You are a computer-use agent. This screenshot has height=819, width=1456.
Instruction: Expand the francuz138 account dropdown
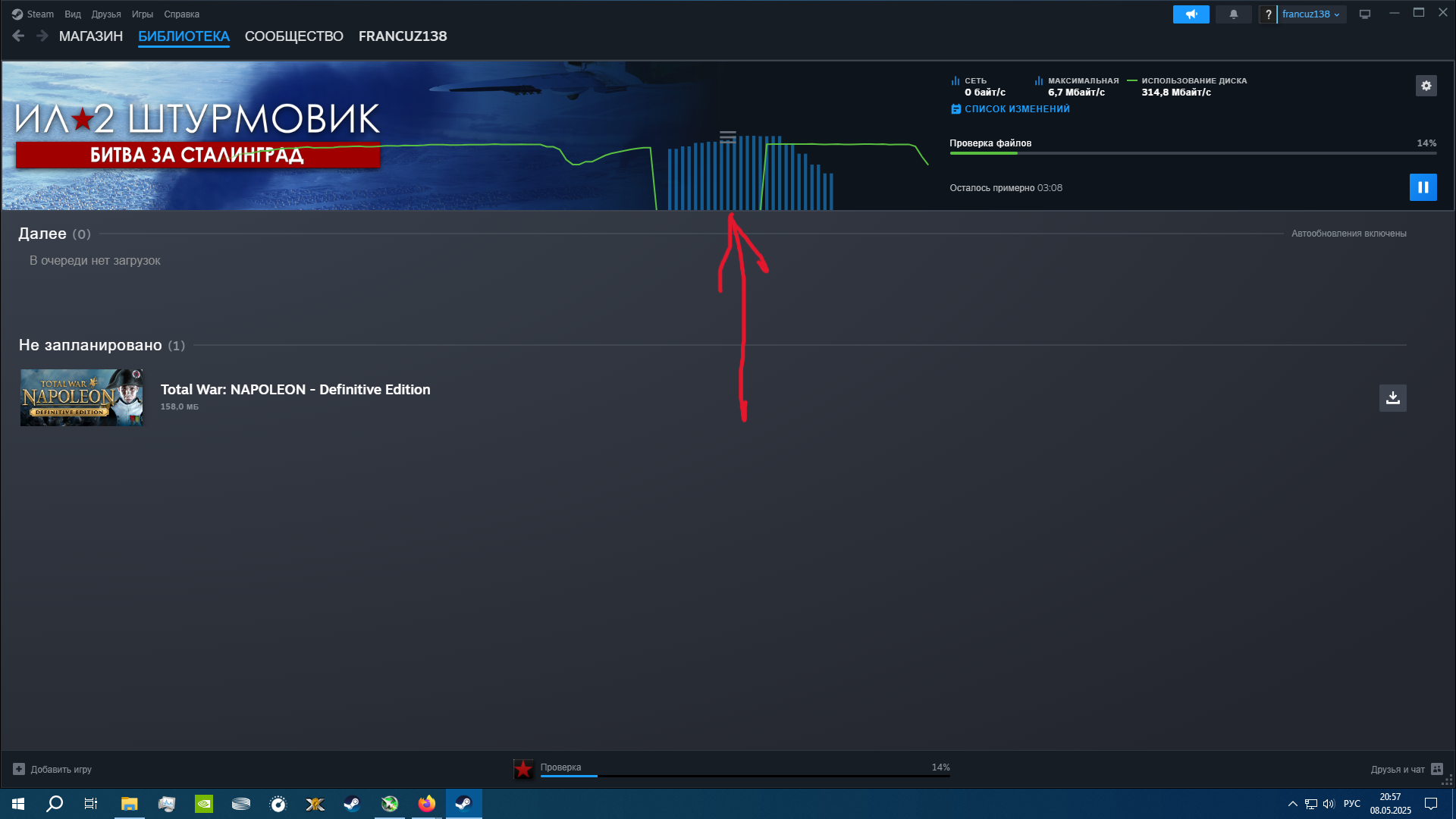tap(1311, 14)
